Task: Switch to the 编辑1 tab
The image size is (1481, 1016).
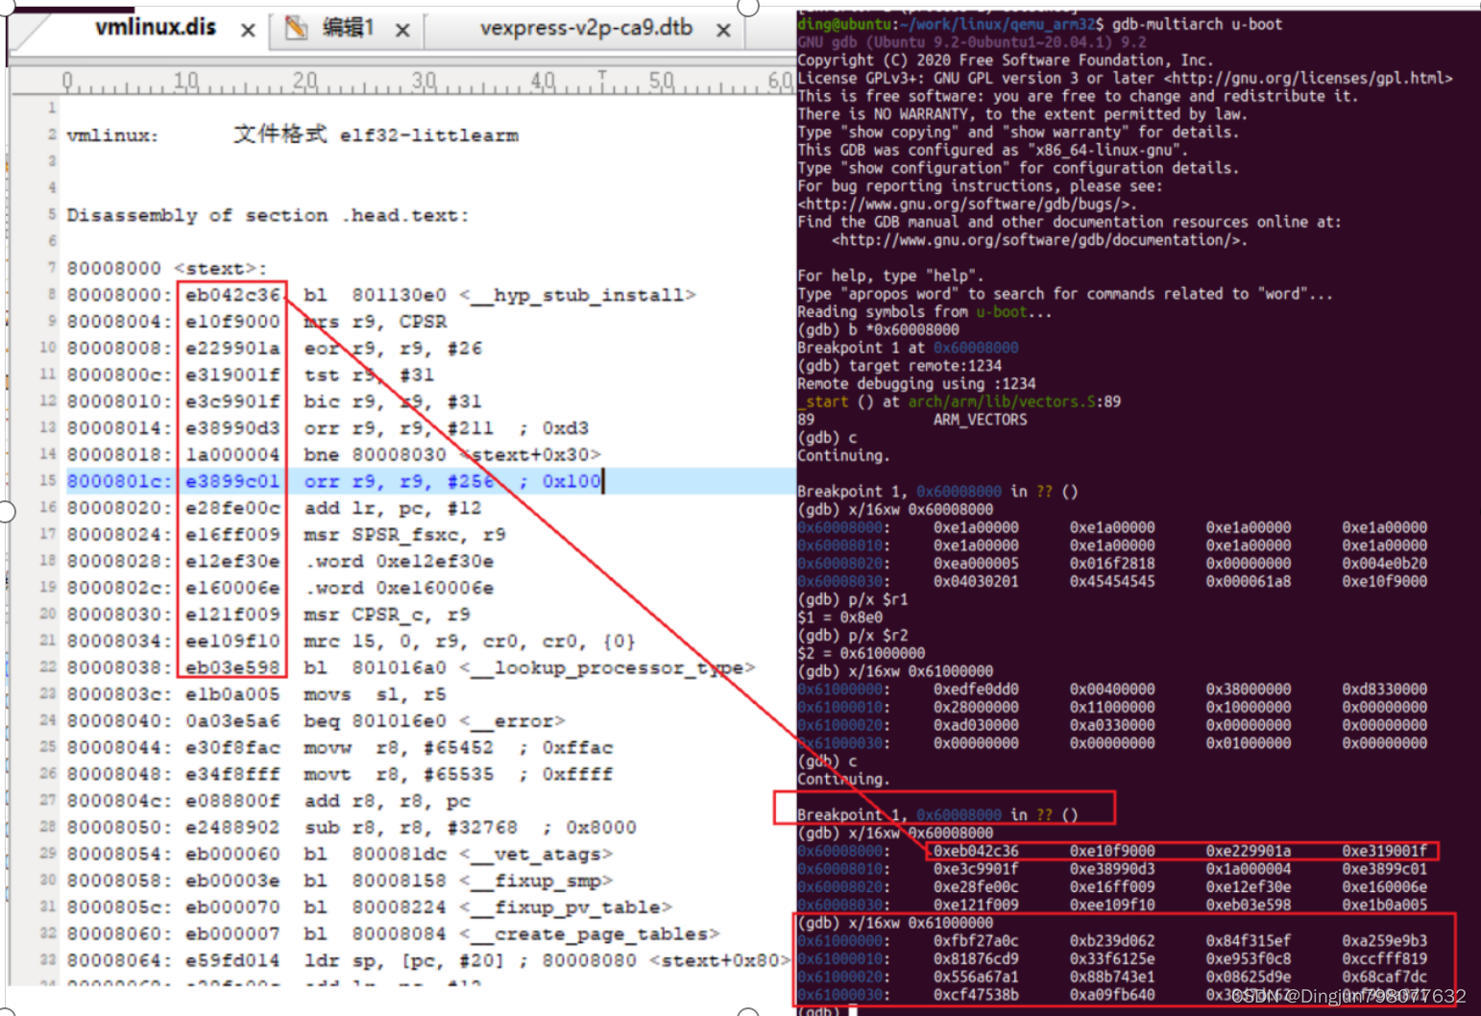Action: pyautogui.click(x=346, y=29)
